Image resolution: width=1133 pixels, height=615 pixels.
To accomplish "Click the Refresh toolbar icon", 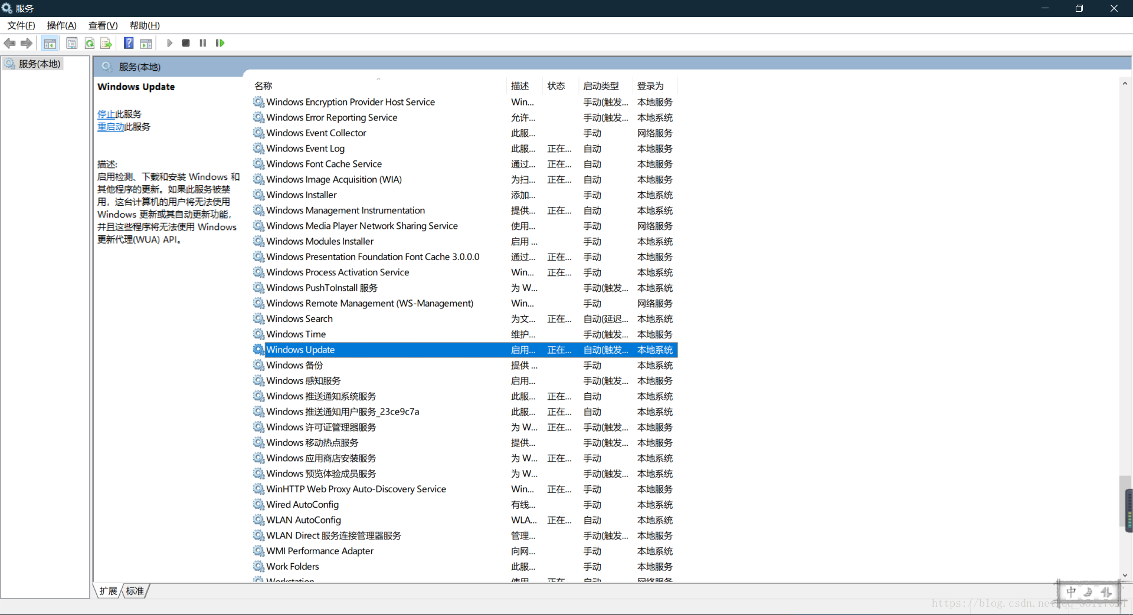I will tap(90, 43).
